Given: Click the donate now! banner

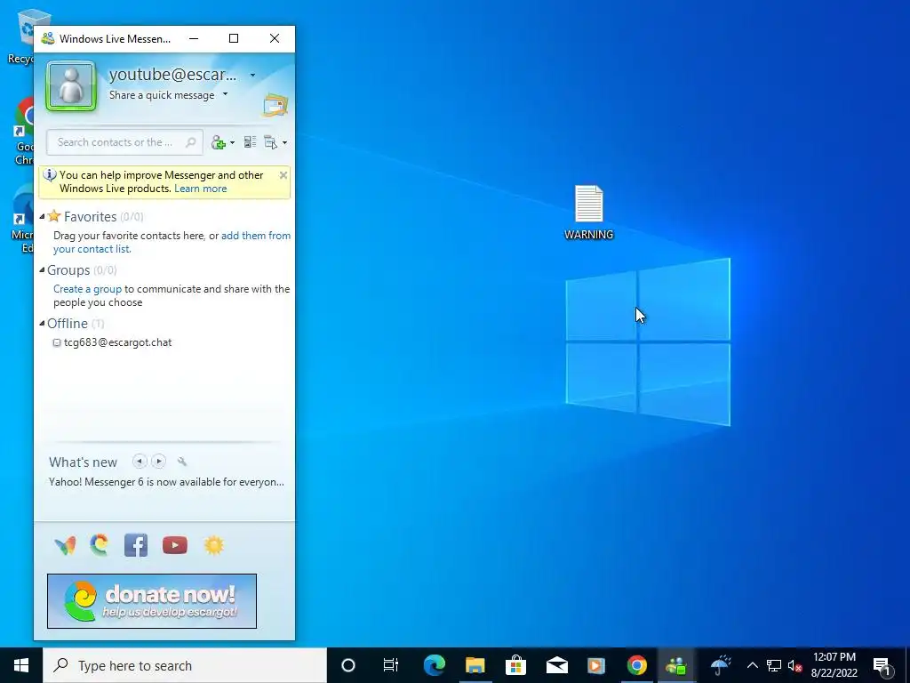Looking at the screenshot, I should [x=152, y=601].
